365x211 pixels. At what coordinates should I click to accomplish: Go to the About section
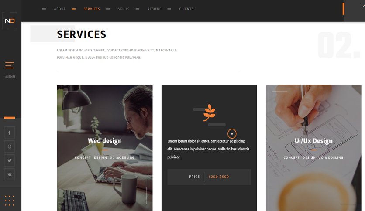[60, 9]
